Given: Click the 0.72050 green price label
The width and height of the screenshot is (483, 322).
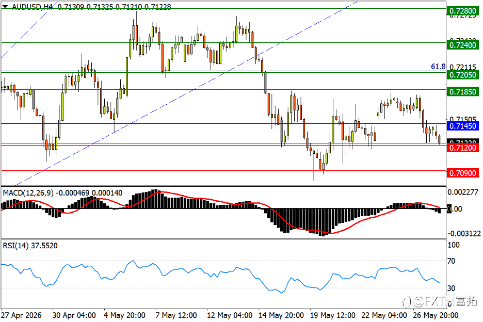Looking at the screenshot, I should (463, 75).
